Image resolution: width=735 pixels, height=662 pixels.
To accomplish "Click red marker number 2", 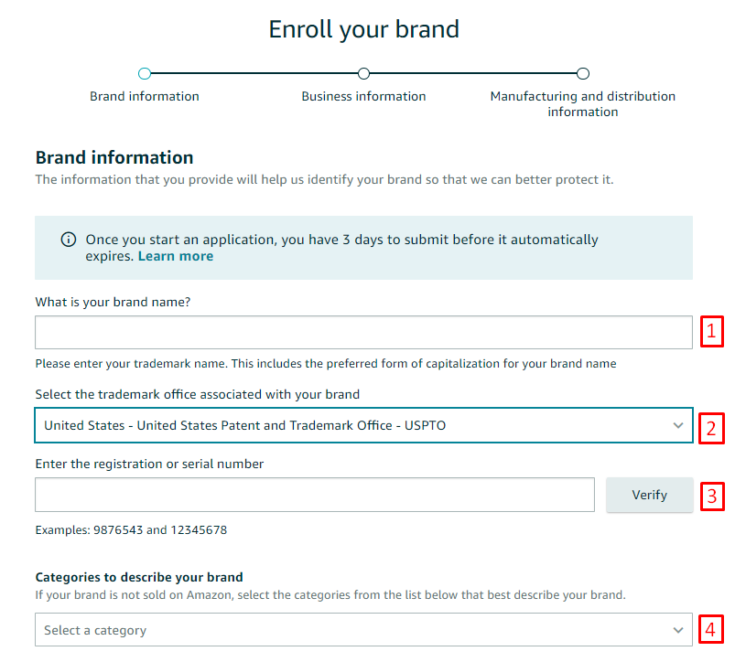I will click(x=713, y=427).
